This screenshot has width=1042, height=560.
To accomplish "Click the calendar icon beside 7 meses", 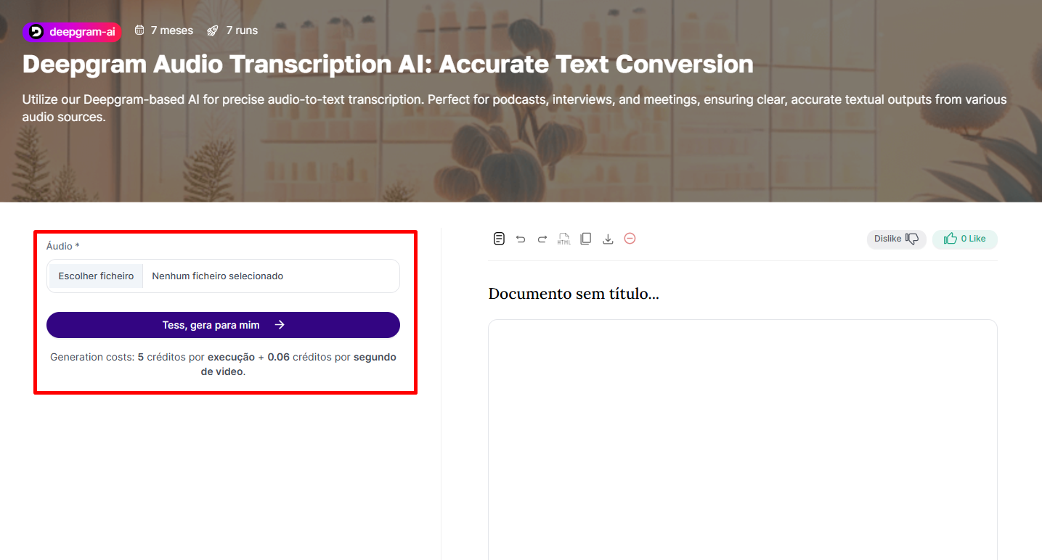I will (139, 30).
